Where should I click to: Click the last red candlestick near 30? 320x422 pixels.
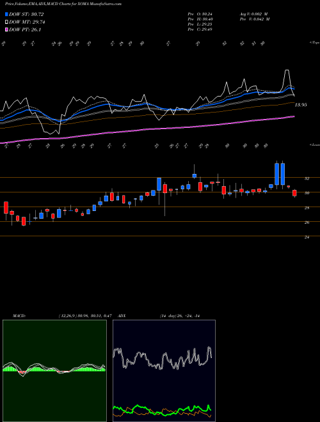294,193
